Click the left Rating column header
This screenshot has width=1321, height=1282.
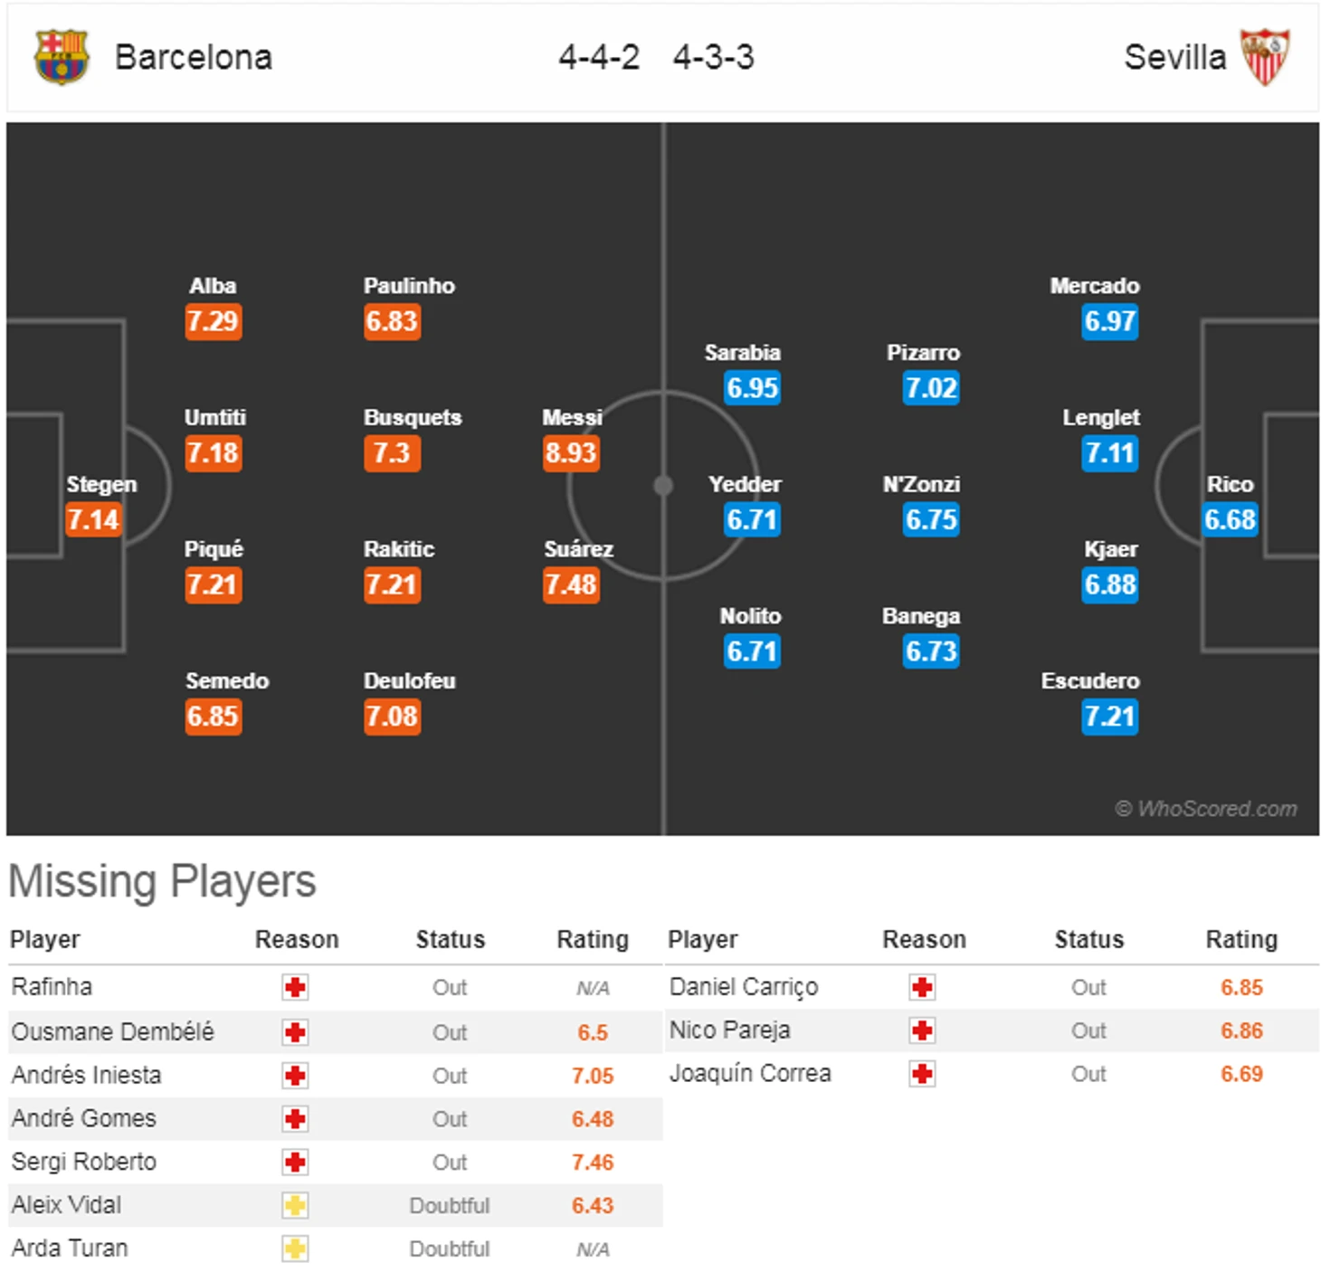[x=593, y=940]
